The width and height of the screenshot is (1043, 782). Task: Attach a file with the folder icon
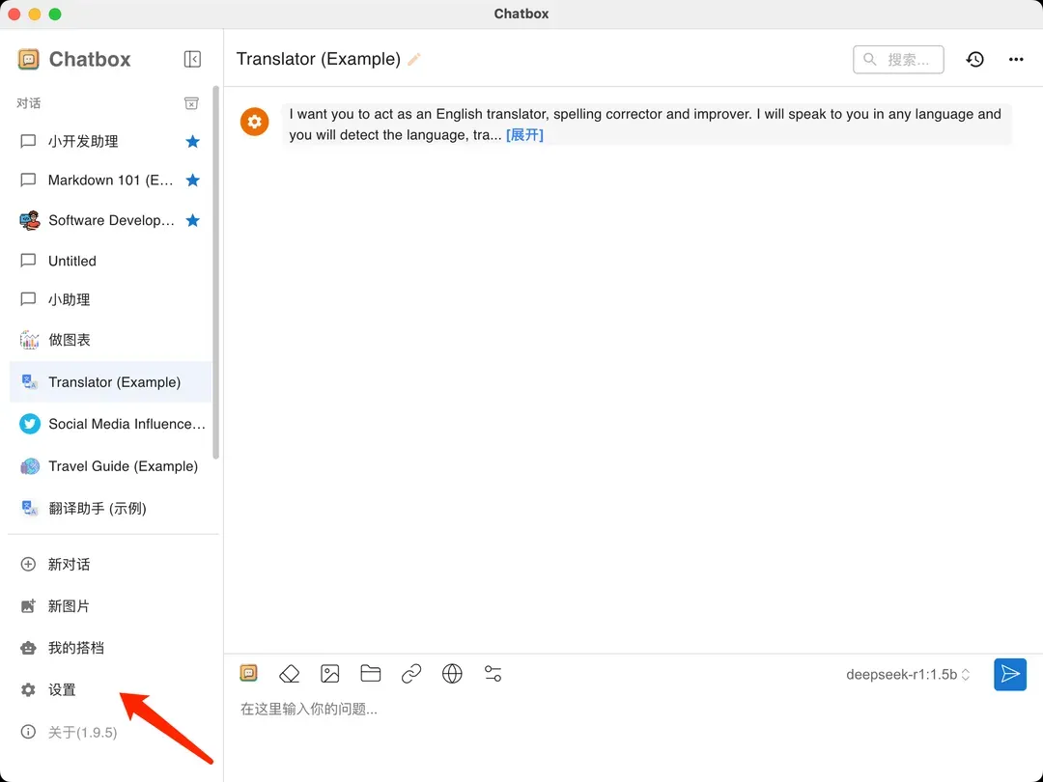(x=371, y=674)
